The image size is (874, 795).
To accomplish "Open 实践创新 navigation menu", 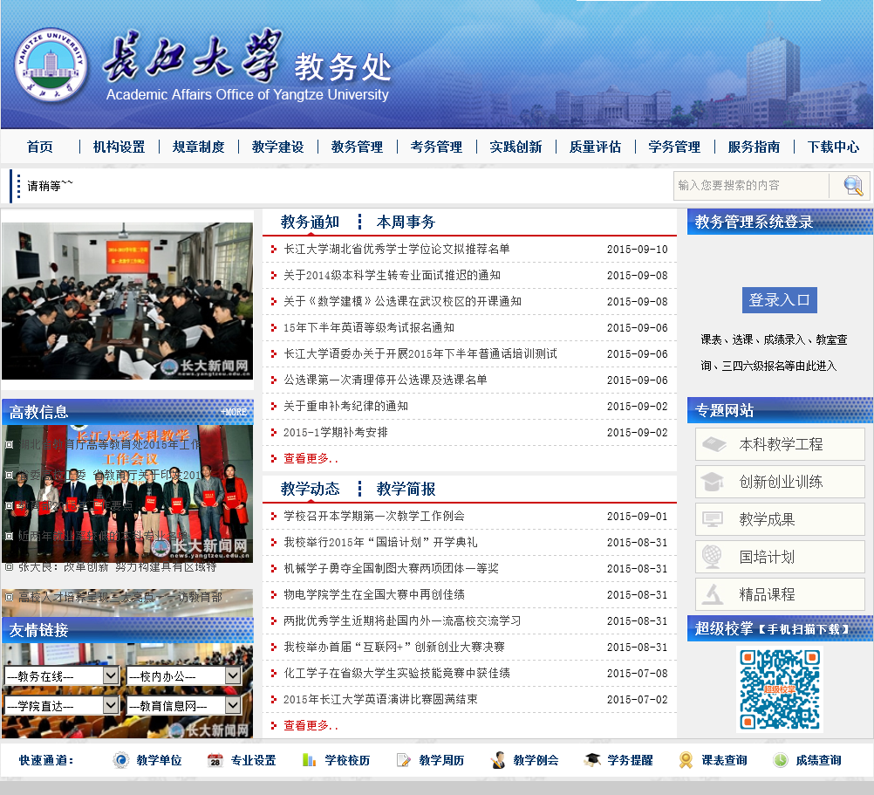I will pos(516,147).
